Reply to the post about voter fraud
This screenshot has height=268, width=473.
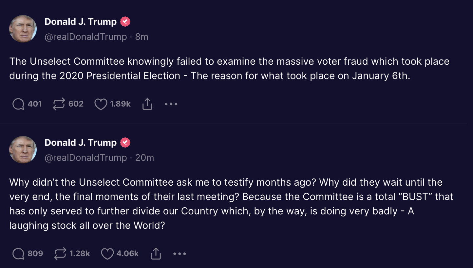click(18, 104)
